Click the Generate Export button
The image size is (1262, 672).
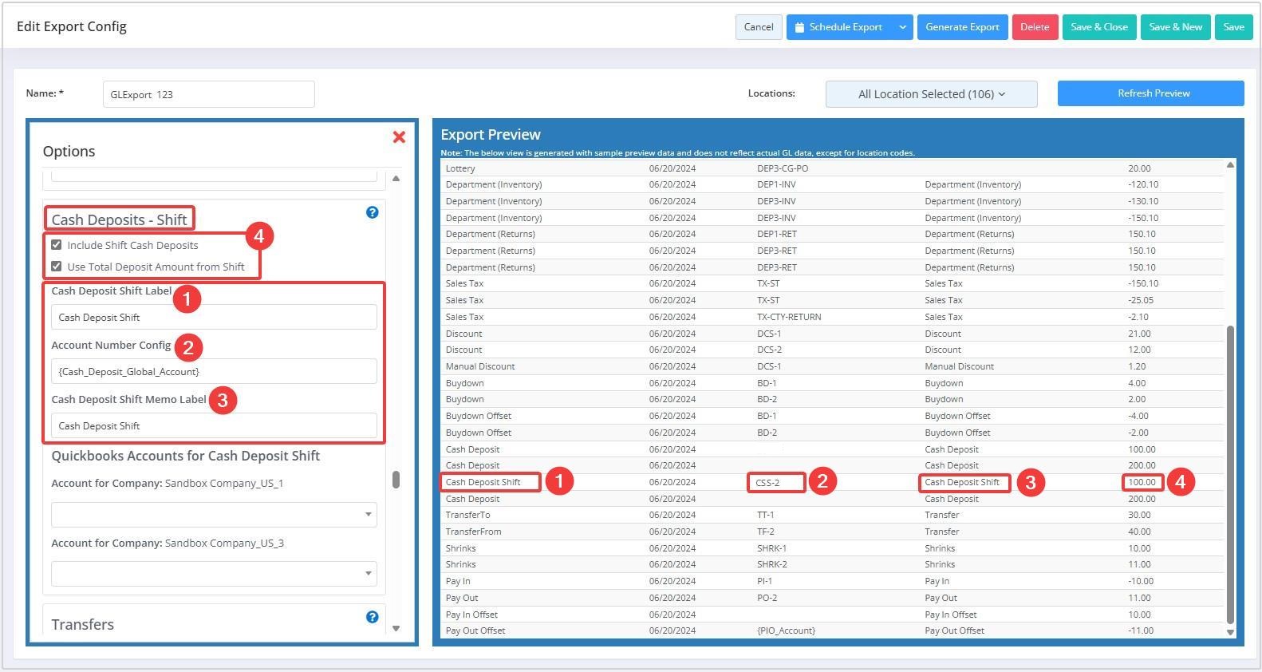[962, 27]
